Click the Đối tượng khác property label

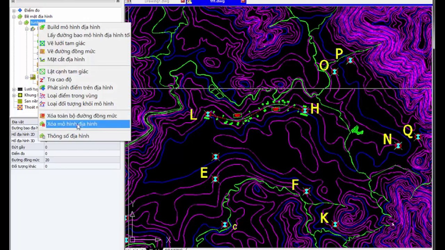click(x=24, y=166)
